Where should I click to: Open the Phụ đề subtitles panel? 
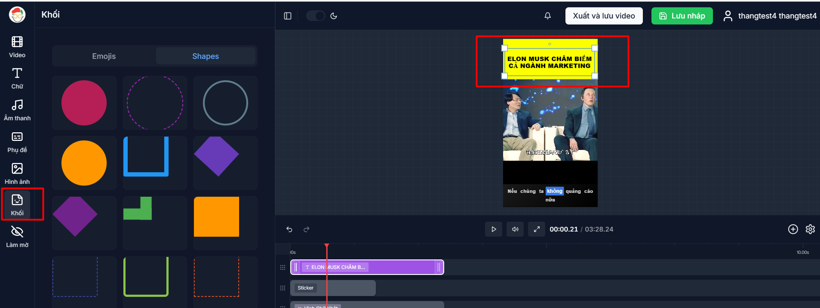17,142
